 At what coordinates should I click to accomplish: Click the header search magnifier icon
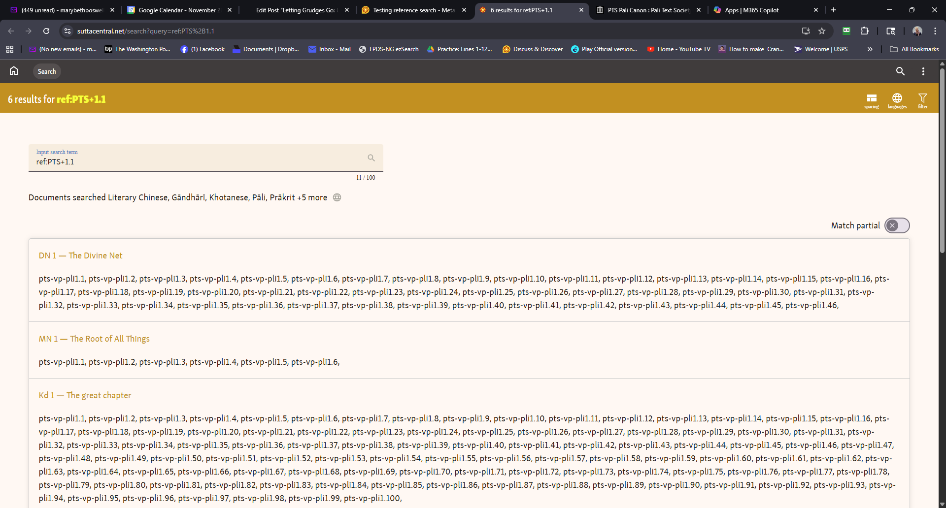point(900,71)
